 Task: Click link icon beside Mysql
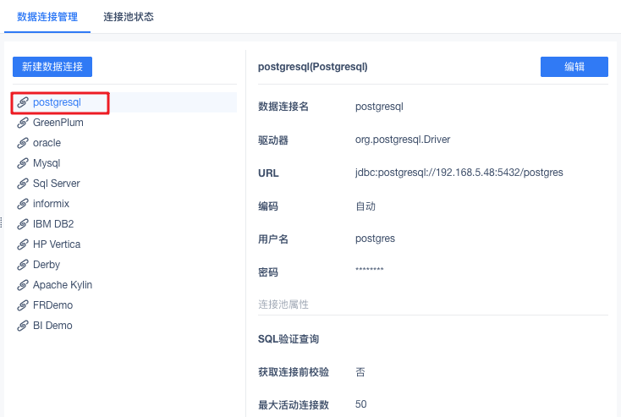pos(23,163)
